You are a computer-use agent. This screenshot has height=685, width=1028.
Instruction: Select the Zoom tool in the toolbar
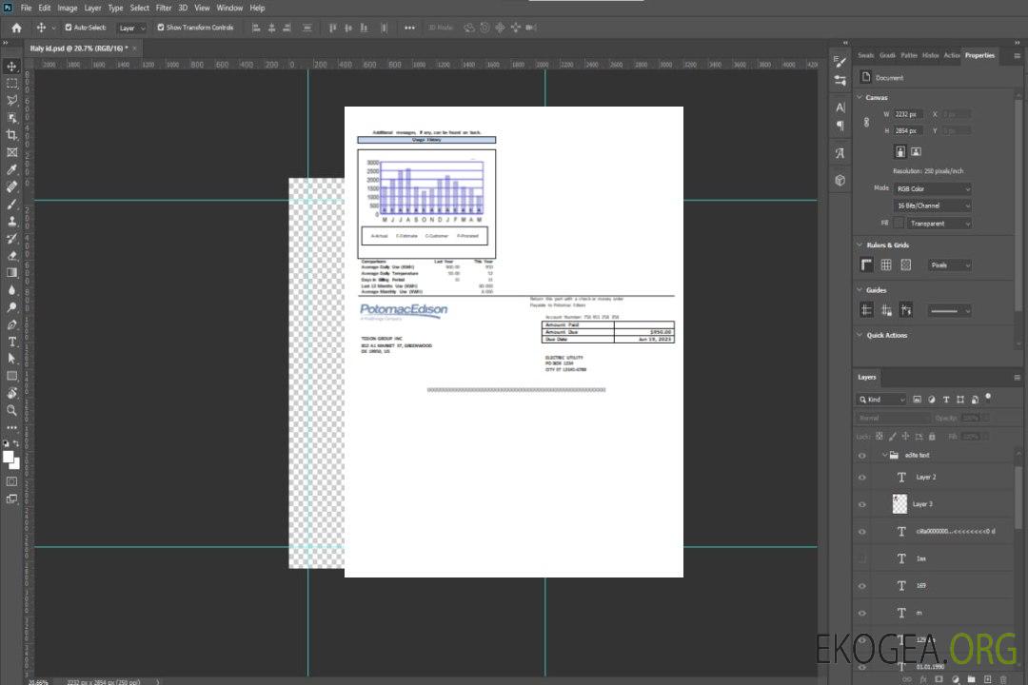tap(11, 410)
